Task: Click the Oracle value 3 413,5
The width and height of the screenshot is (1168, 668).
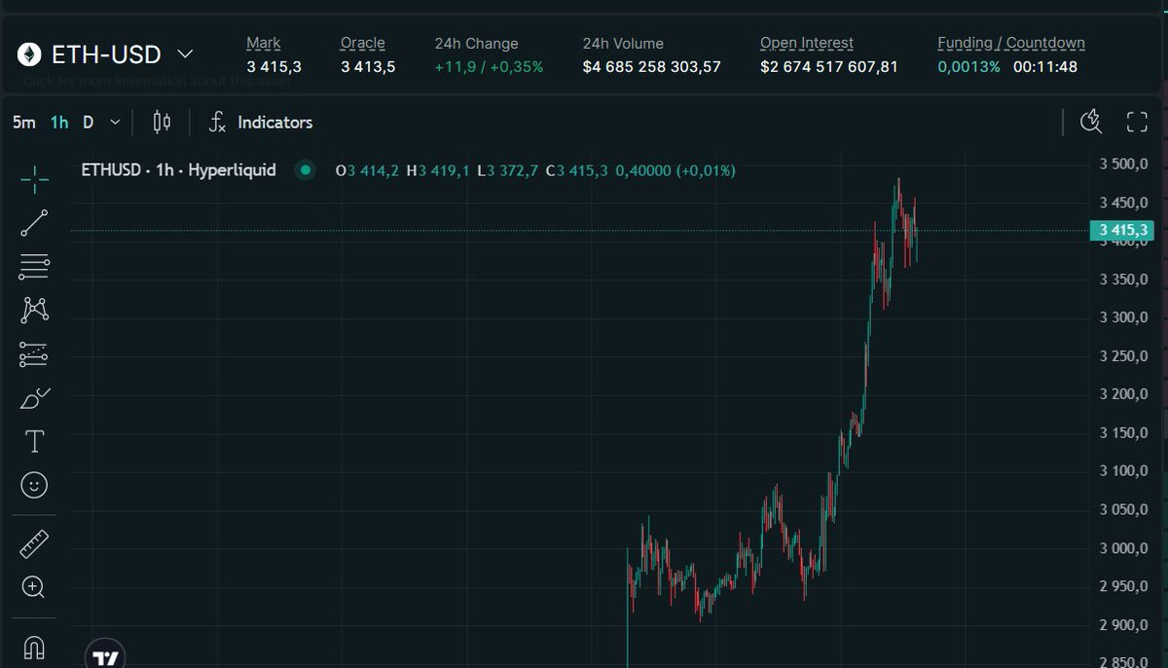Action: (368, 67)
